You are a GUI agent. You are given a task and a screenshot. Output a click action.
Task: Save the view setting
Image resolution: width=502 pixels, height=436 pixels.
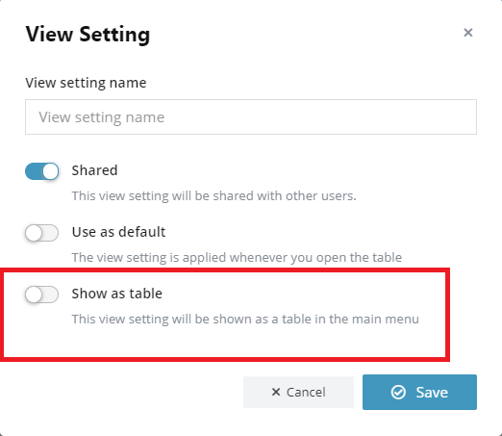[419, 392]
